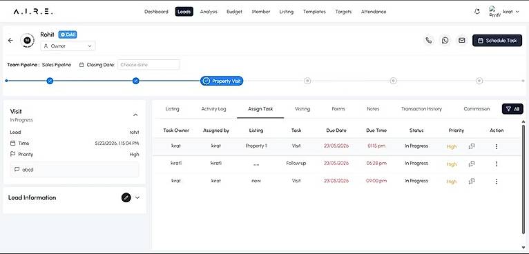
Task: Open the Budget menu
Action: 234,12
